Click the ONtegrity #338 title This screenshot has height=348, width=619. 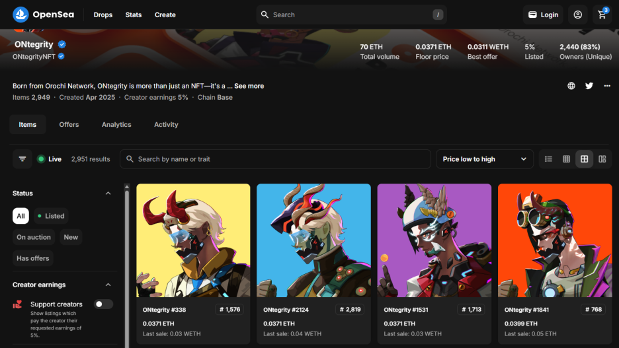pyautogui.click(x=164, y=310)
